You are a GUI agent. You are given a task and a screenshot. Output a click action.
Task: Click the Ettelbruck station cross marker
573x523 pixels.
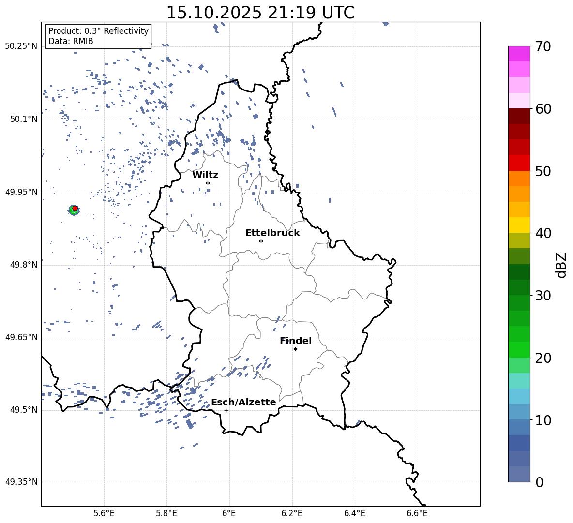261,241
